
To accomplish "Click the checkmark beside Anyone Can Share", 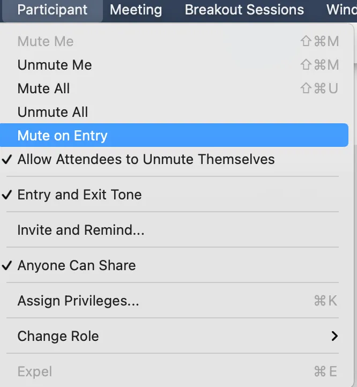I will click(7, 265).
